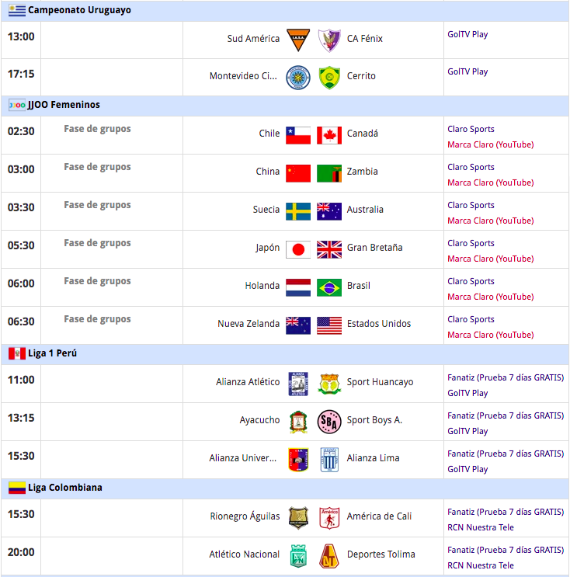Select the JJOO Femeninos section header
The height and width of the screenshot is (577, 570).
click(x=285, y=106)
